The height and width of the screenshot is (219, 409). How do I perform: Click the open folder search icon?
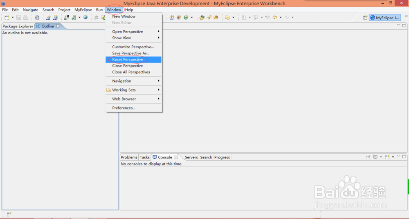pyautogui.click(x=216, y=18)
